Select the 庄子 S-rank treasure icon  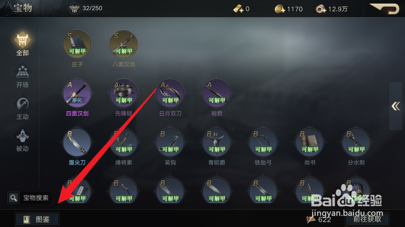pyautogui.click(x=77, y=44)
